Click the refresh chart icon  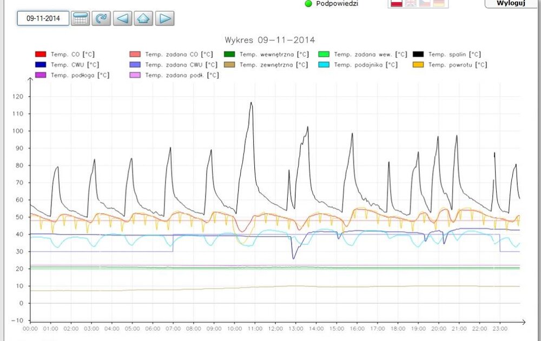coord(101,18)
